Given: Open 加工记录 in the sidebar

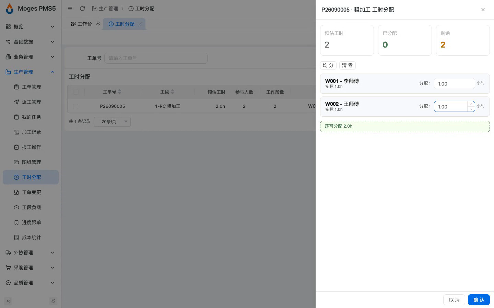Looking at the screenshot, I should pyautogui.click(x=31, y=132).
